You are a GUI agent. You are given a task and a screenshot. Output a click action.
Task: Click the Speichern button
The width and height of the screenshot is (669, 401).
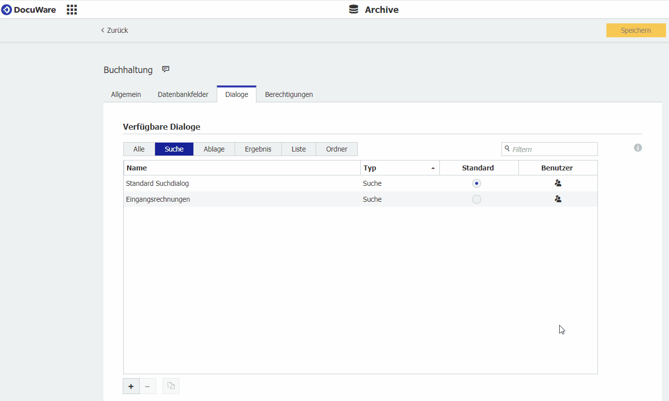(x=636, y=30)
